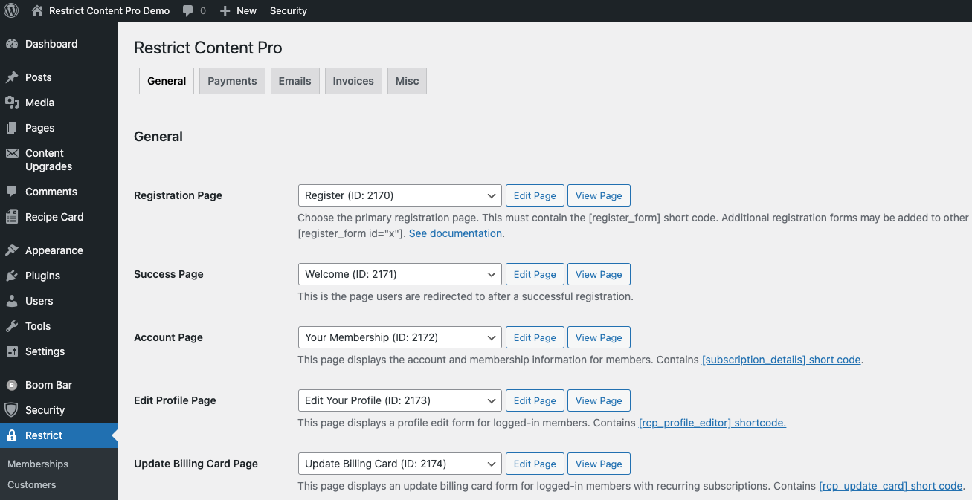
Task: Open Recipe Card menu label
Action: click(x=54, y=217)
